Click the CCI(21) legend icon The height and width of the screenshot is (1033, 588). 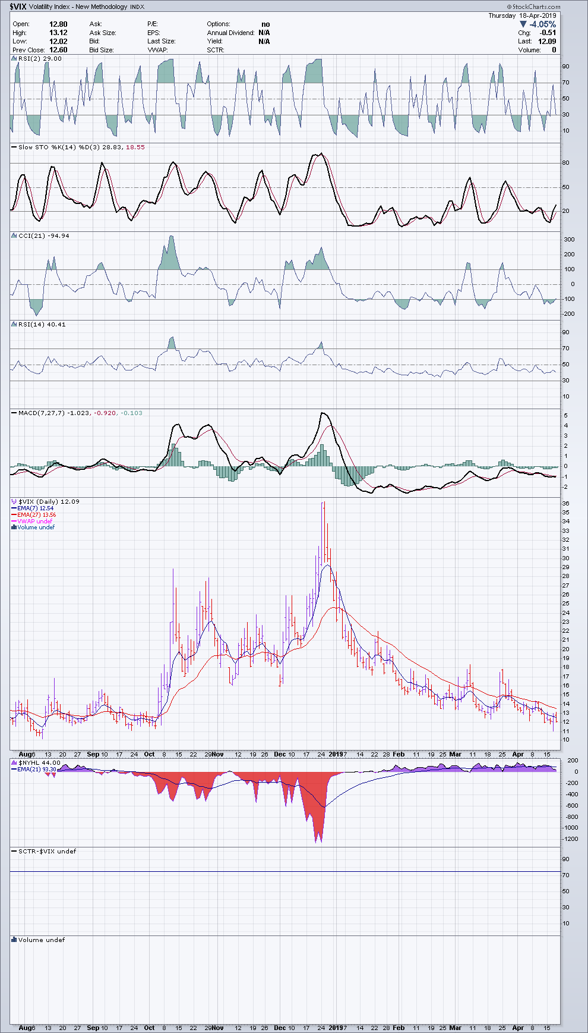coord(14,236)
